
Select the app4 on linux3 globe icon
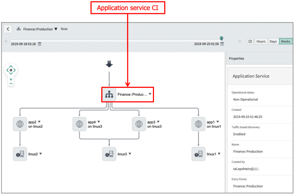tap(80, 124)
